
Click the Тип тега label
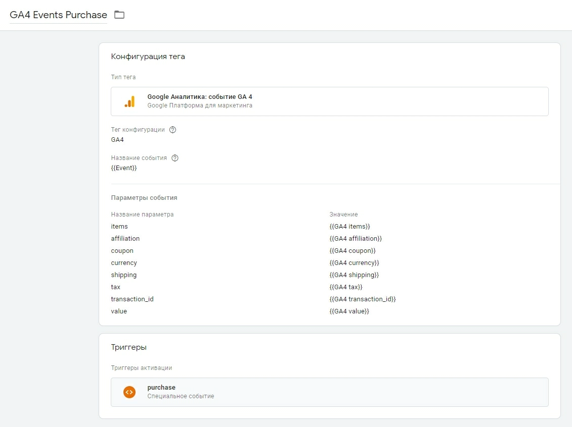pyautogui.click(x=123, y=77)
